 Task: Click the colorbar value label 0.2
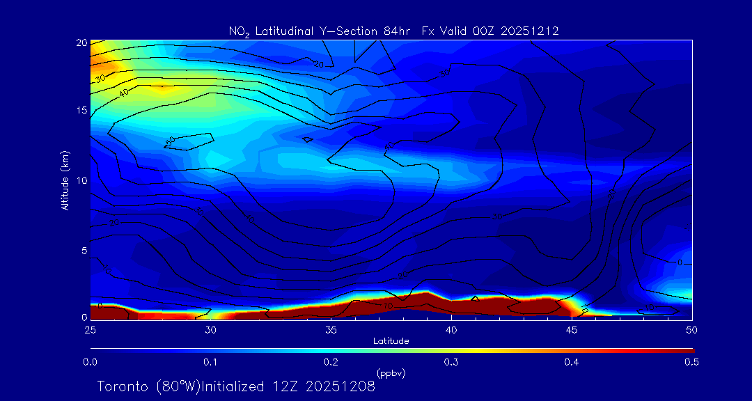click(x=331, y=362)
